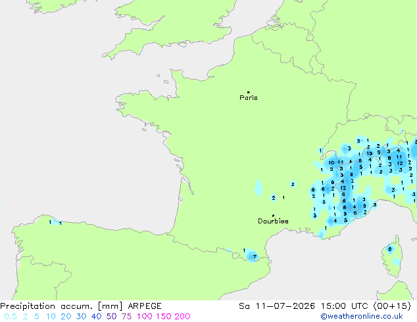The image size is (417, 322).
Task: Click the Sa 11-07-2026 15:00 UTC timestamp
Action: pos(325,306)
